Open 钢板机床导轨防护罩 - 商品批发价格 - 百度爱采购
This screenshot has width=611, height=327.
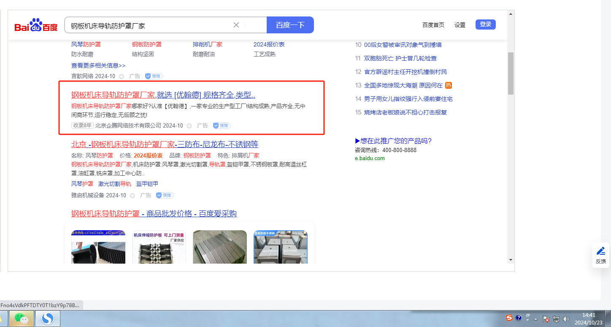(x=154, y=214)
